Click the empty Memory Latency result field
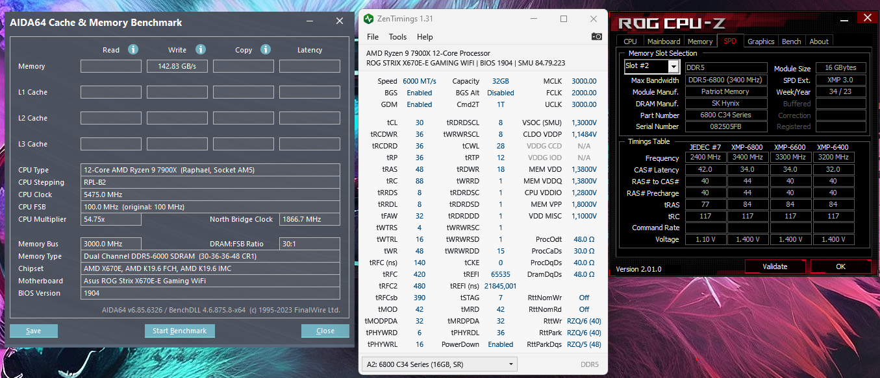Screen dimensions: 880x378 (x=310, y=66)
